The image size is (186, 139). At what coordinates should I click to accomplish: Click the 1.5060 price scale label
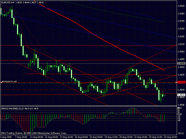[181, 52]
